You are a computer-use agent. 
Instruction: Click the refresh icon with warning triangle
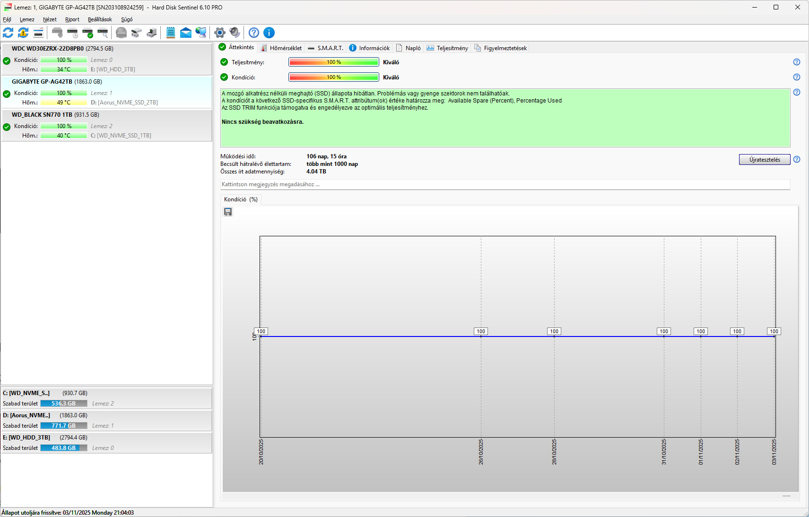tap(23, 33)
